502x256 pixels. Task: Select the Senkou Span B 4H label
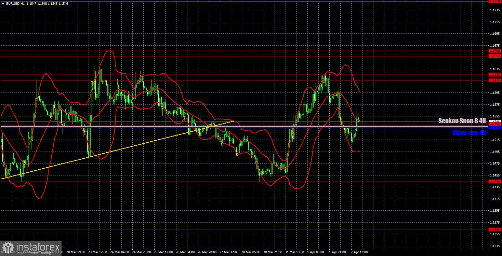[462, 121]
